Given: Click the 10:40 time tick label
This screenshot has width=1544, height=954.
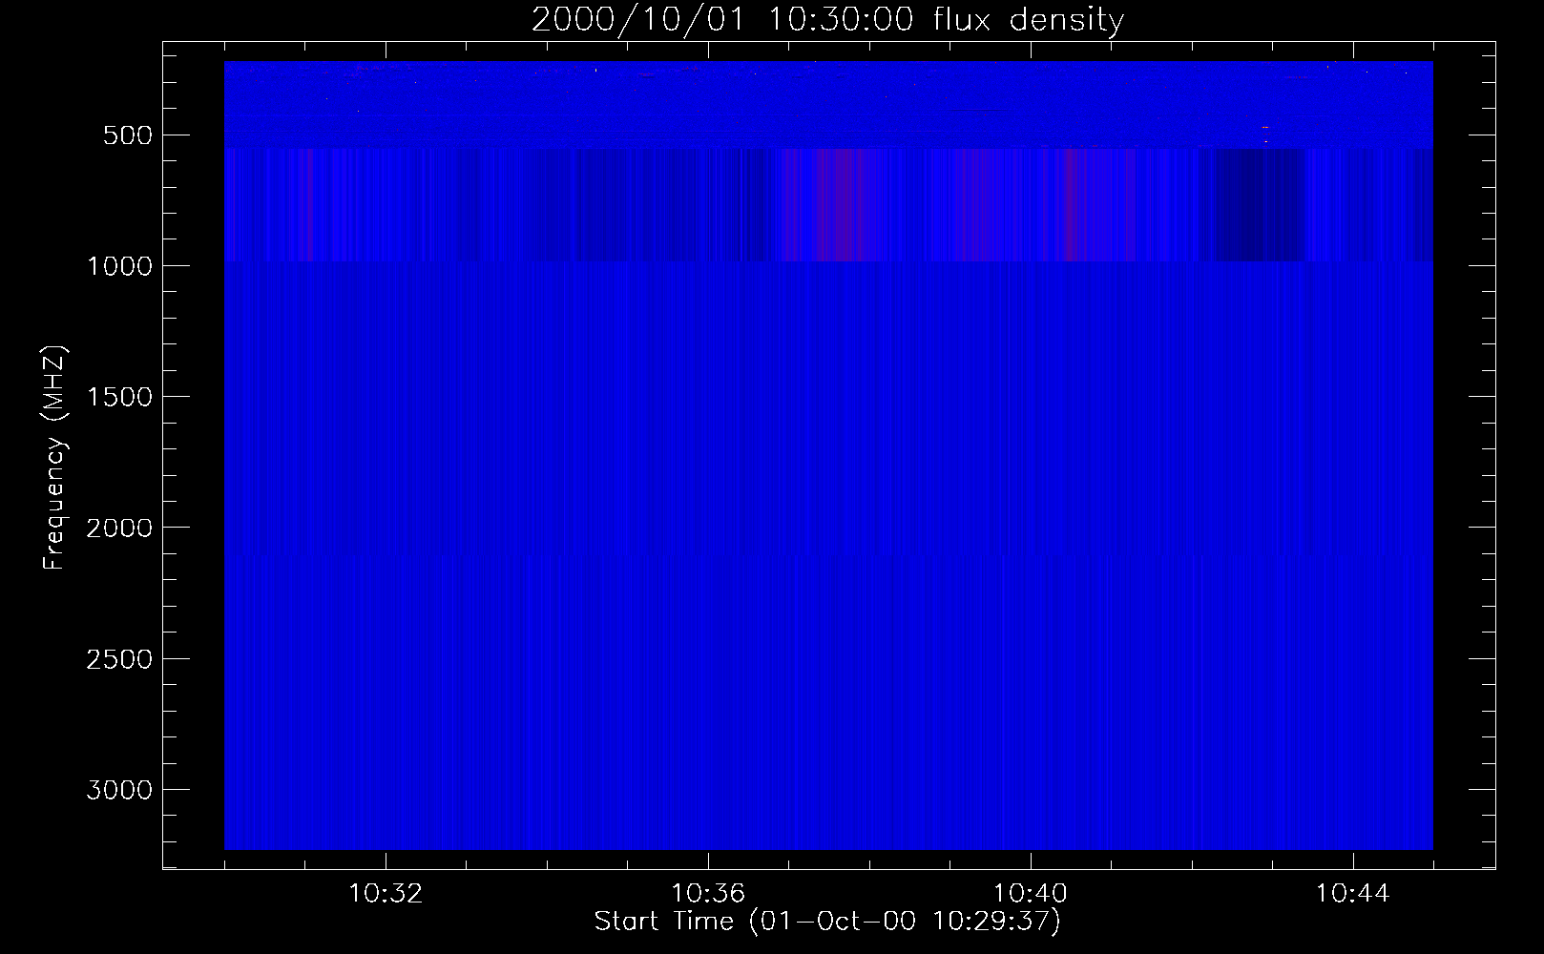Looking at the screenshot, I should [1031, 894].
